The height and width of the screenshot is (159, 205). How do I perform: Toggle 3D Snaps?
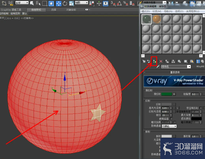pyautogui.click(x=113, y=3)
